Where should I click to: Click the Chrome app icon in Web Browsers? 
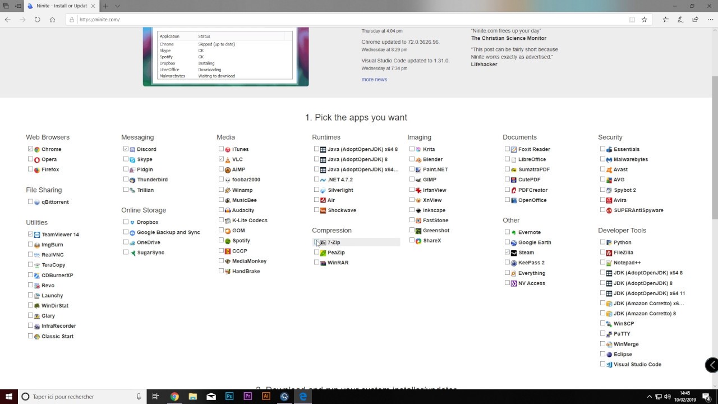[37, 149]
